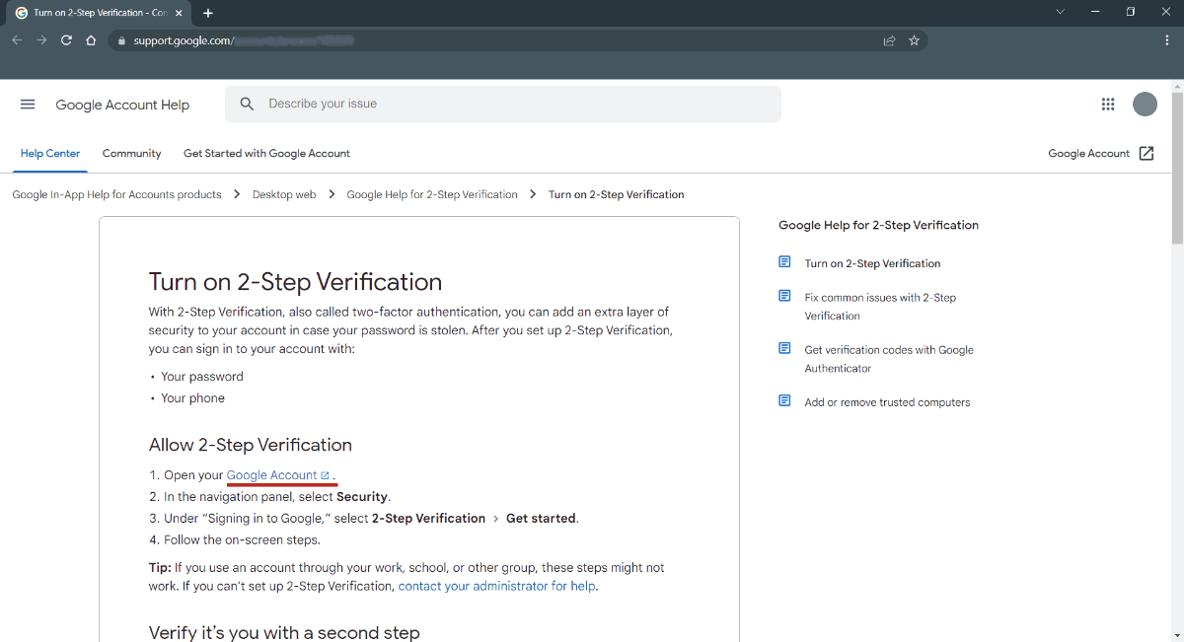The width and height of the screenshot is (1184, 642).
Task: Bookmark this page with the star icon
Action: click(x=914, y=40)
